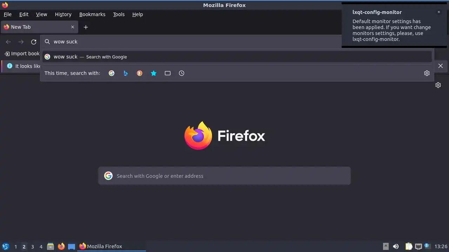449x252 pixels.
Task: Close the lxqt-config-monitor notification
Action: (438, 12)
